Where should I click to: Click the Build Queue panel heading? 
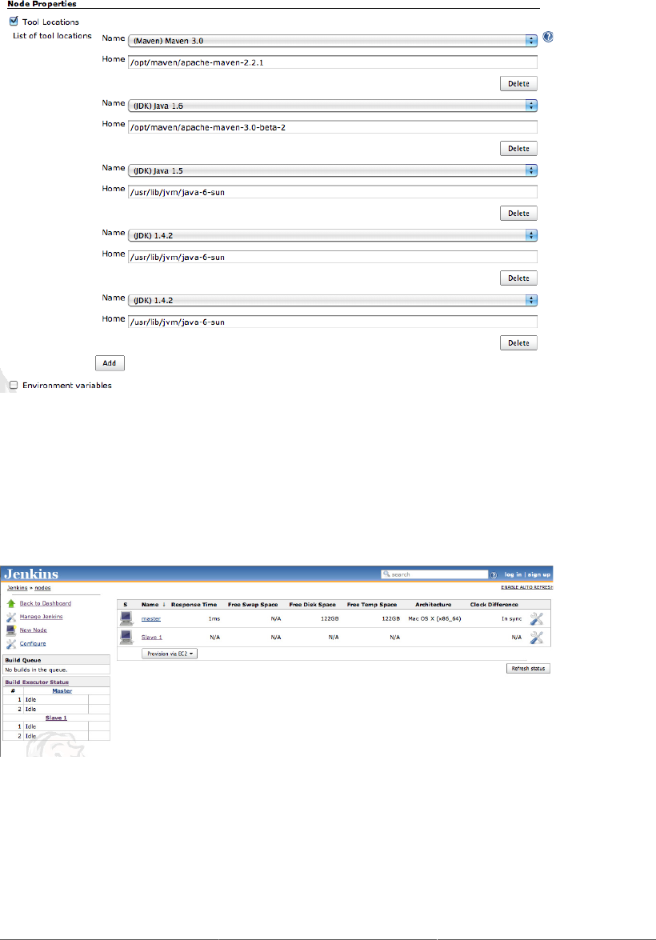(x=22, y=660)
